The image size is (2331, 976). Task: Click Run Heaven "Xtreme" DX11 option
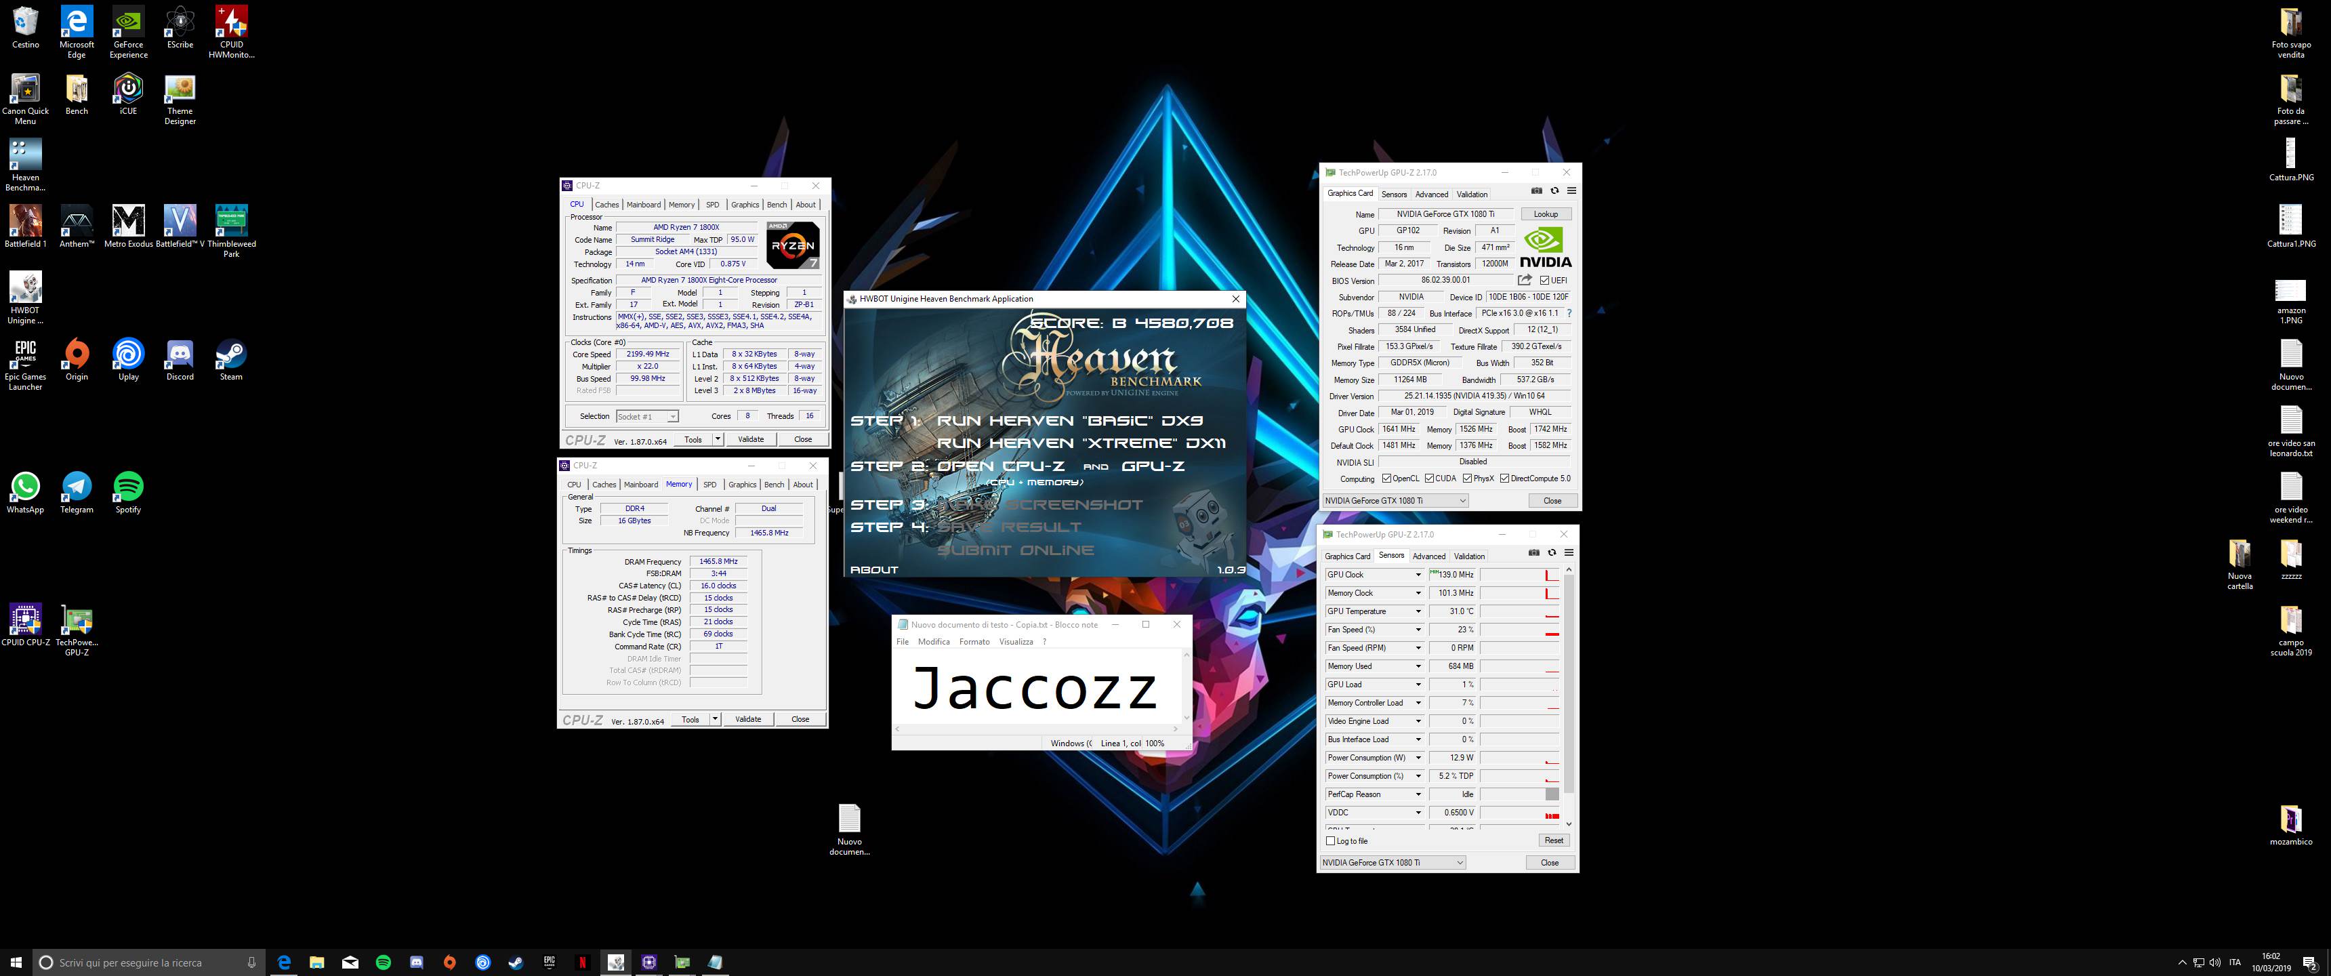click(1080, 443)
